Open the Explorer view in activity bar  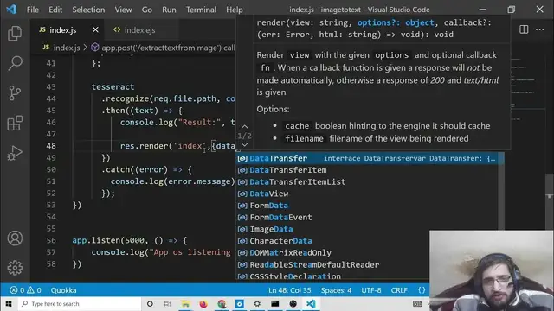coord(15,34)
